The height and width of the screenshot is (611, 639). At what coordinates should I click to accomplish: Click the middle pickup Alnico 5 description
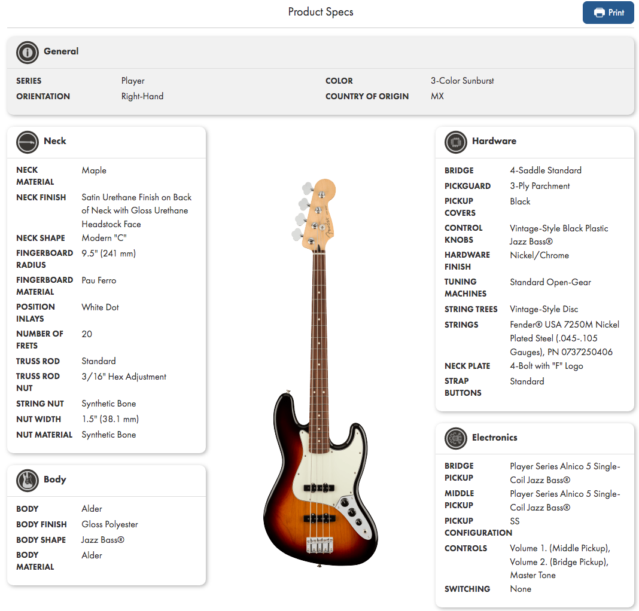click(565, 500)
